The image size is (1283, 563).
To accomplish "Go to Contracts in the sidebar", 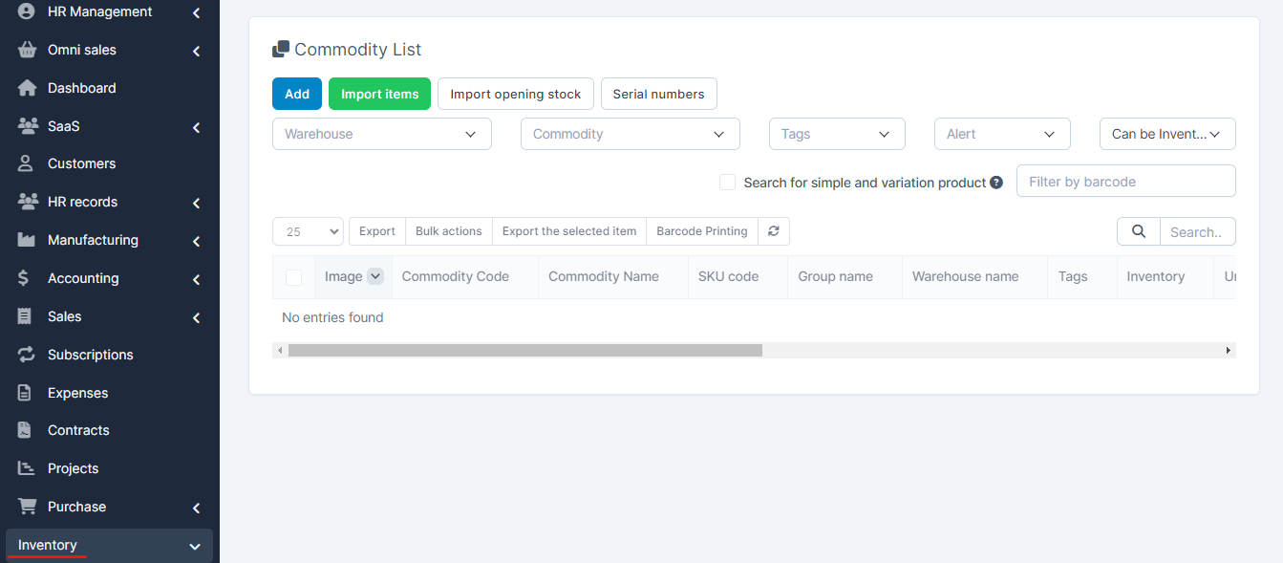I will (78, 430).
